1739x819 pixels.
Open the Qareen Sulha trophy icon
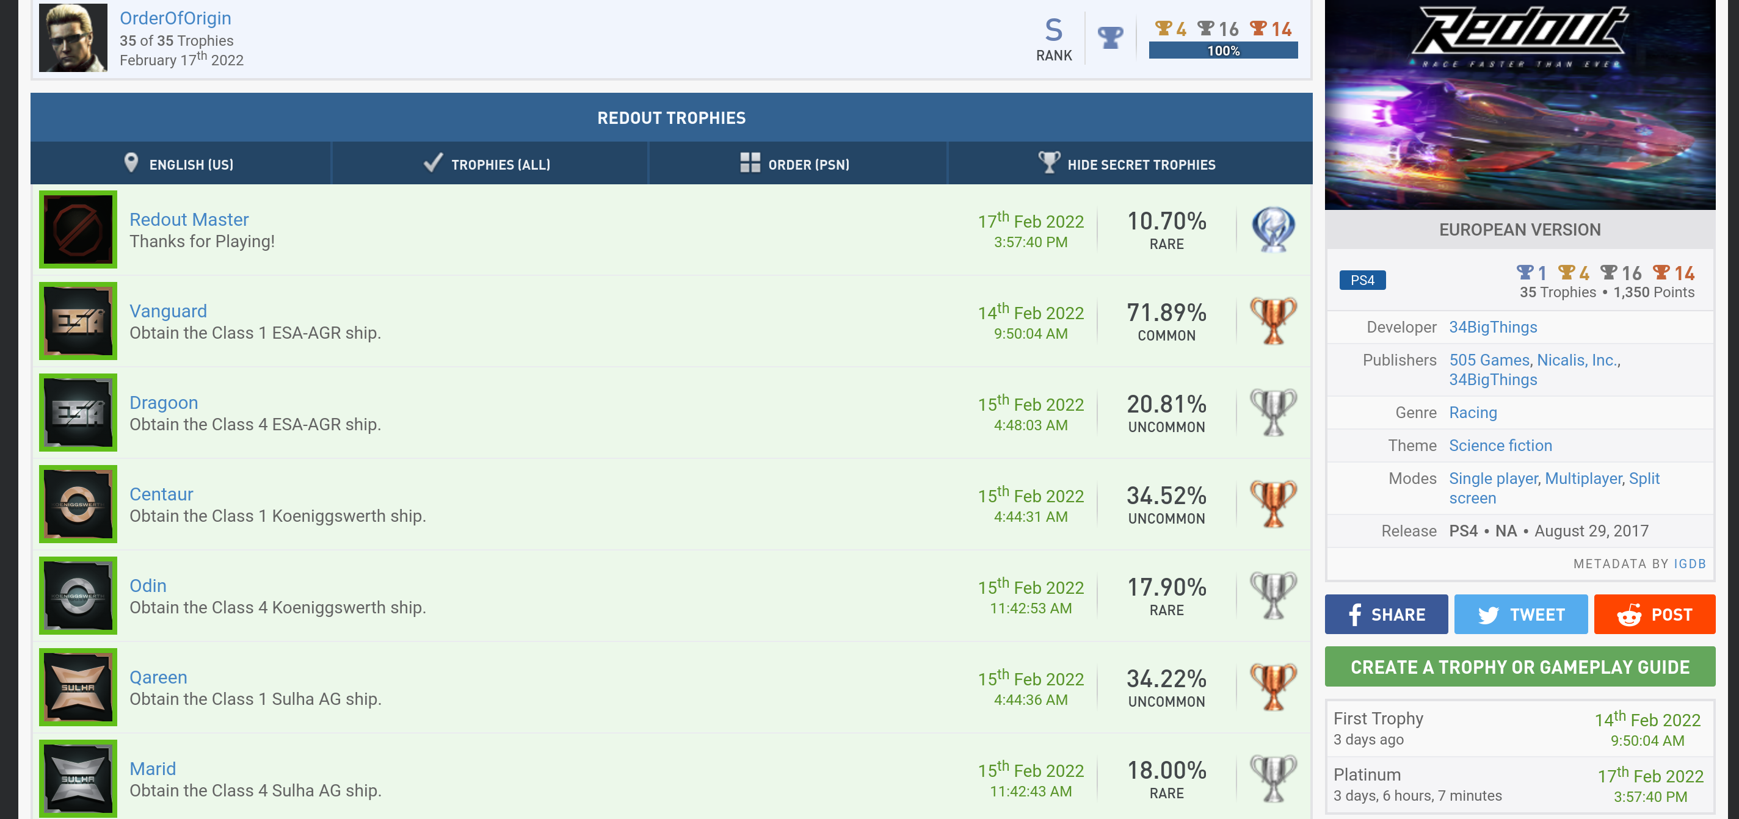click(78, 687)
